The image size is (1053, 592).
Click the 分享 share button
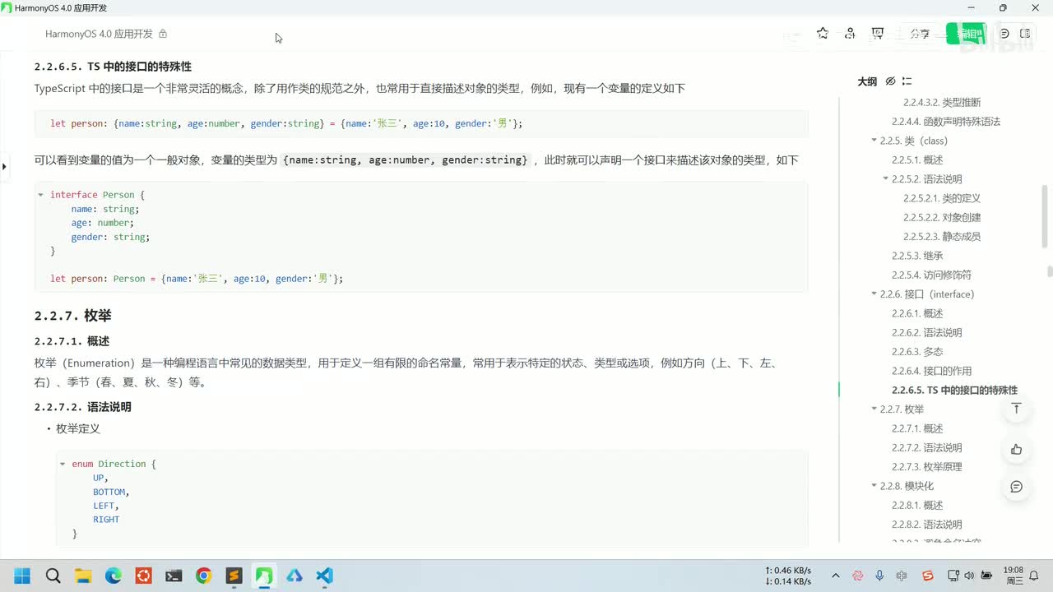point(920,34)
